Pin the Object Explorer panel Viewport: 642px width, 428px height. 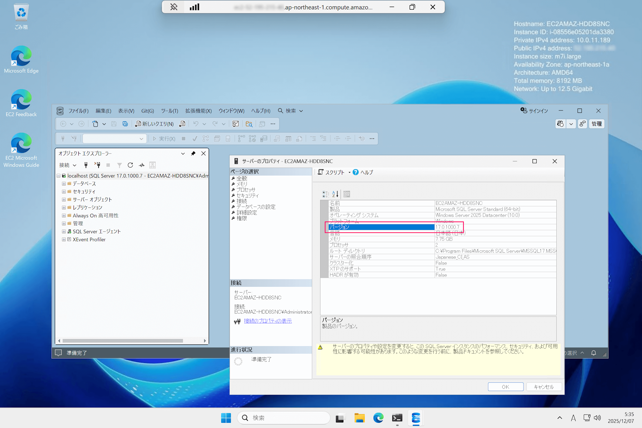[x=193, y=153]
